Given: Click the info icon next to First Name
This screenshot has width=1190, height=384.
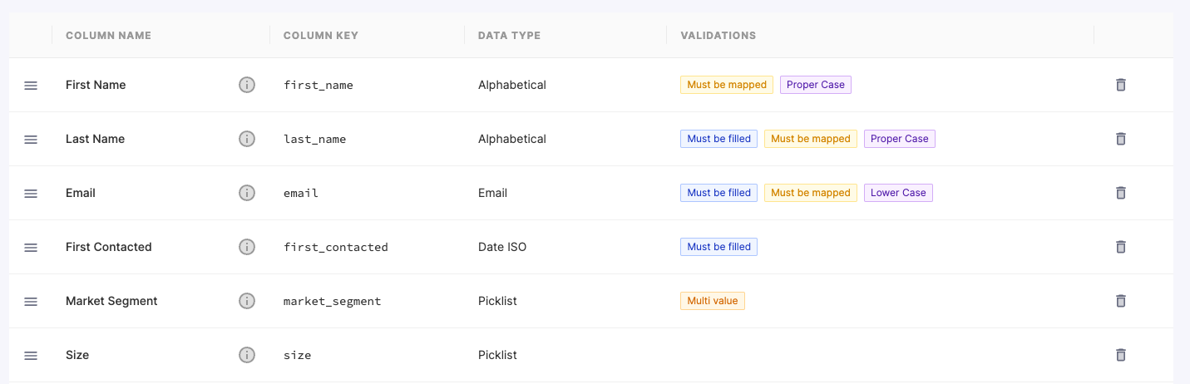Looking at the screenshot, I should (247, 85).
